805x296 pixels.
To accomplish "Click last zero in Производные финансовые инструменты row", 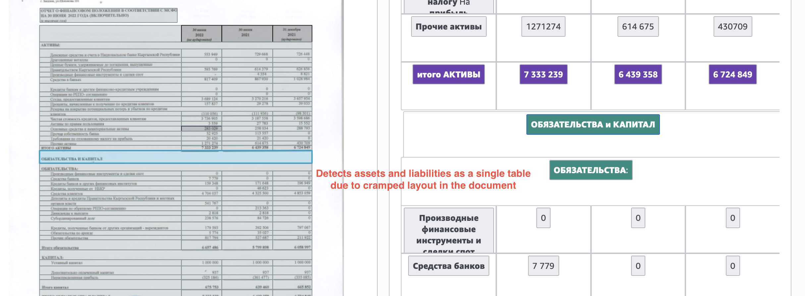I will coord(732,218).
